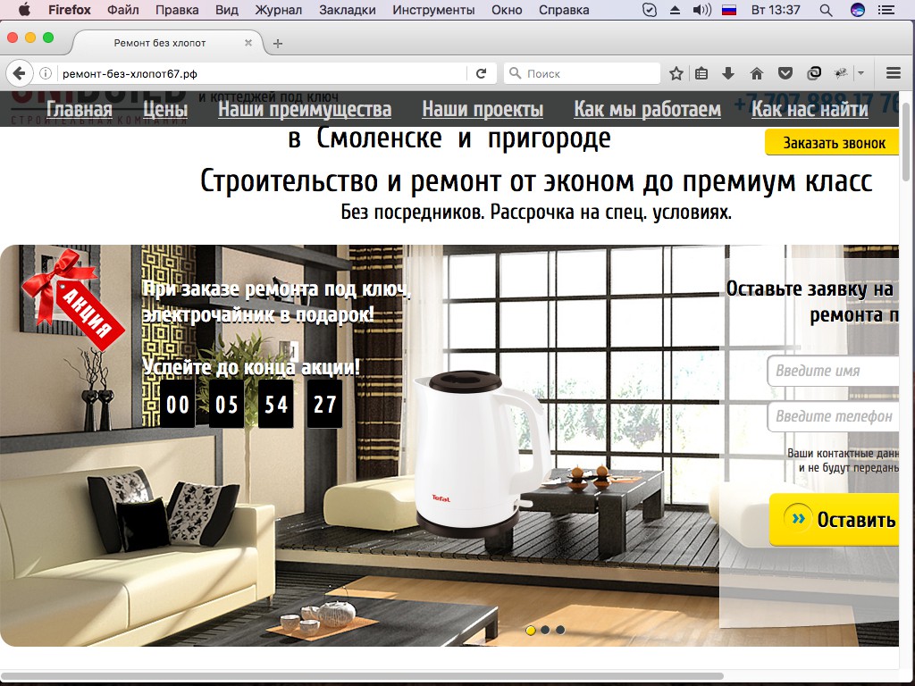This screenshot has width=915, height=686.
Task: Select the third carousel slide dot
Action: tap(560, 630)
